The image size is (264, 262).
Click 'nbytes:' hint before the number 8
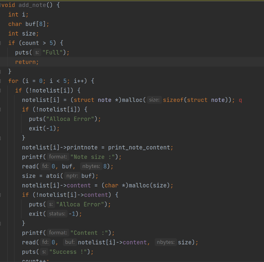(91, 166)
